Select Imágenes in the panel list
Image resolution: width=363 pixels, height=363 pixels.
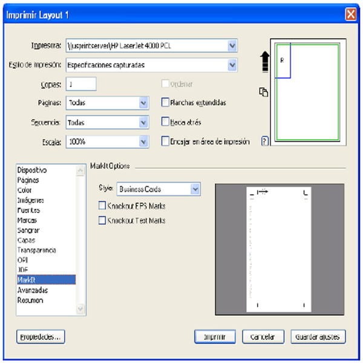(x=47, y=200)
